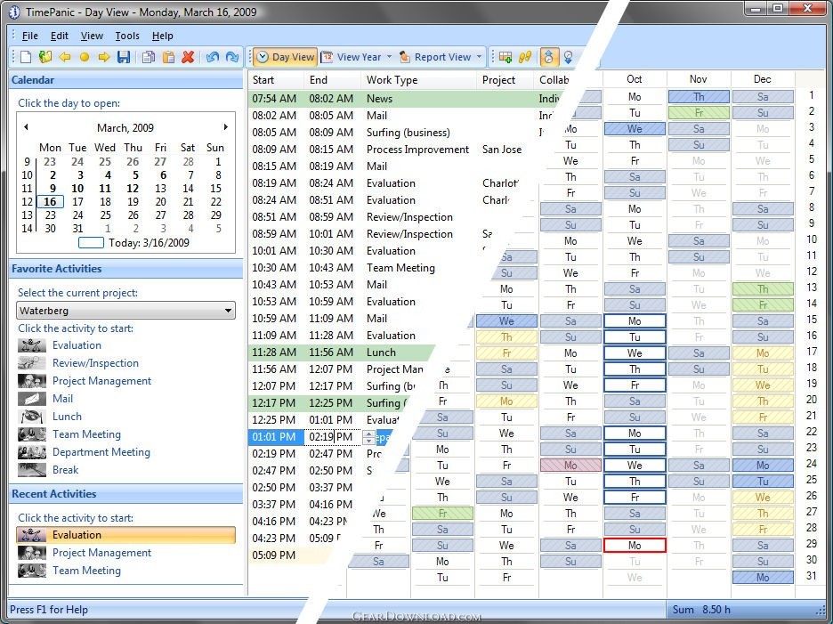Select highlighted Evaluation in Recent Activities
Screen dimensions: 833x624
(125, 535)
